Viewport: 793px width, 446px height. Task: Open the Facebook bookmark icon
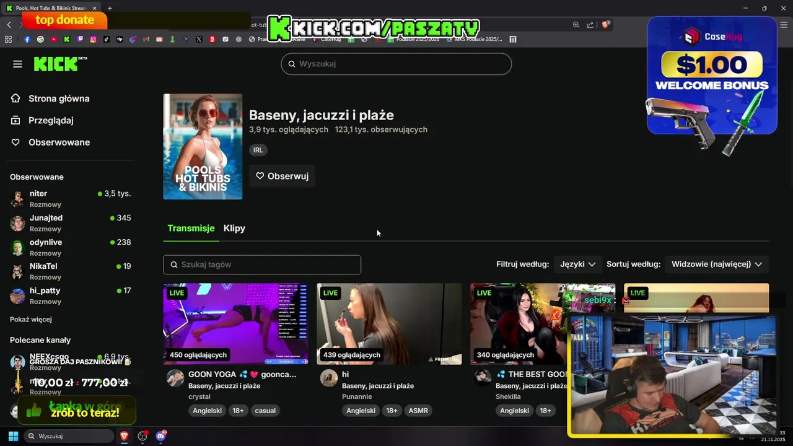(27, 39)
